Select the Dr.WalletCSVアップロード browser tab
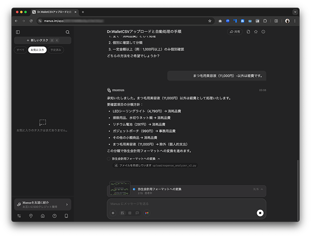This screenshot has height=237, width=311. [54, 12]
